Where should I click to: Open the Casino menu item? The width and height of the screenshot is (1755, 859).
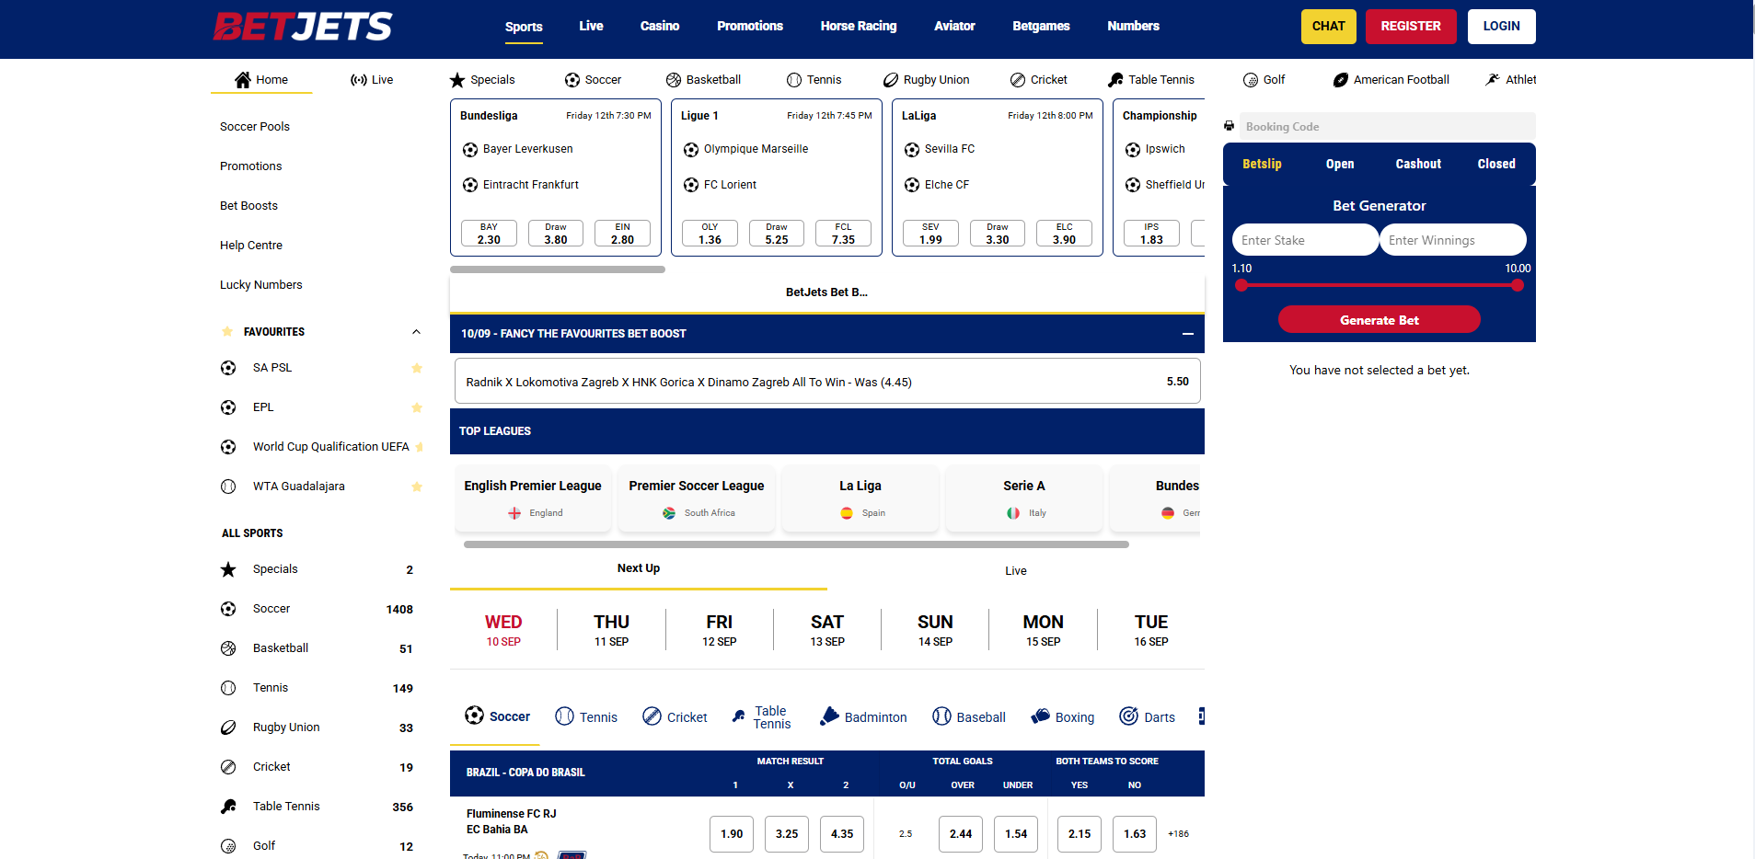[x=659, y=26]
